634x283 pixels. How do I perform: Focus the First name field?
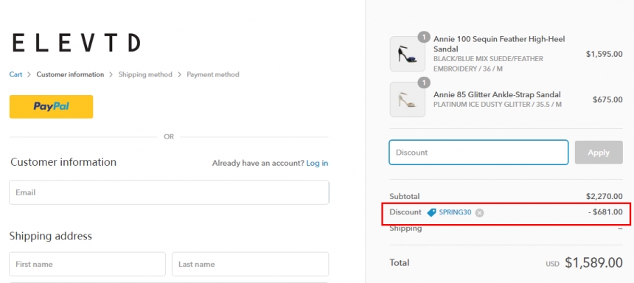[x=87, y=264]
